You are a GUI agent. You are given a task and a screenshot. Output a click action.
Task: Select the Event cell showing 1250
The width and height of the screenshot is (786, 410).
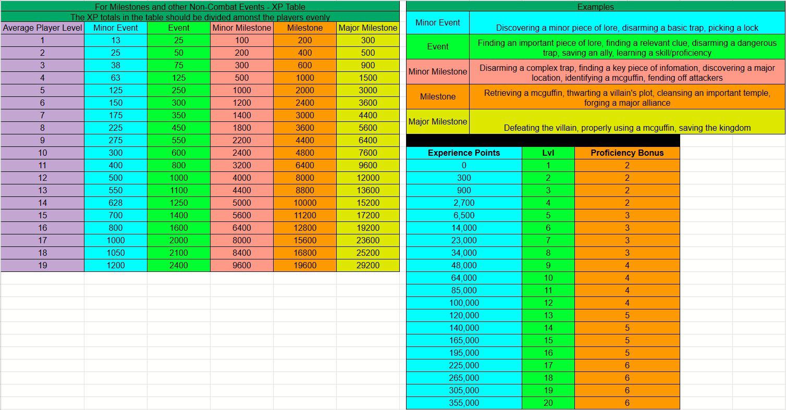[x=179, y=203]
